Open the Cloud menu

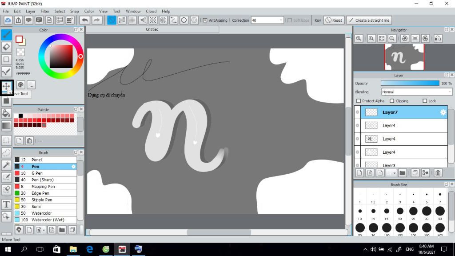coord(151,11)
